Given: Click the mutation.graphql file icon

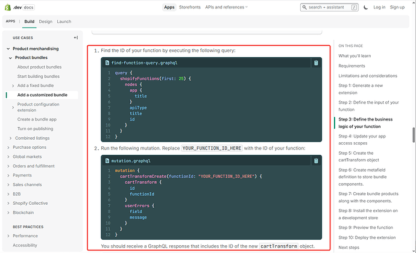Looking at the screenshot, I should (x=107, y=161).
